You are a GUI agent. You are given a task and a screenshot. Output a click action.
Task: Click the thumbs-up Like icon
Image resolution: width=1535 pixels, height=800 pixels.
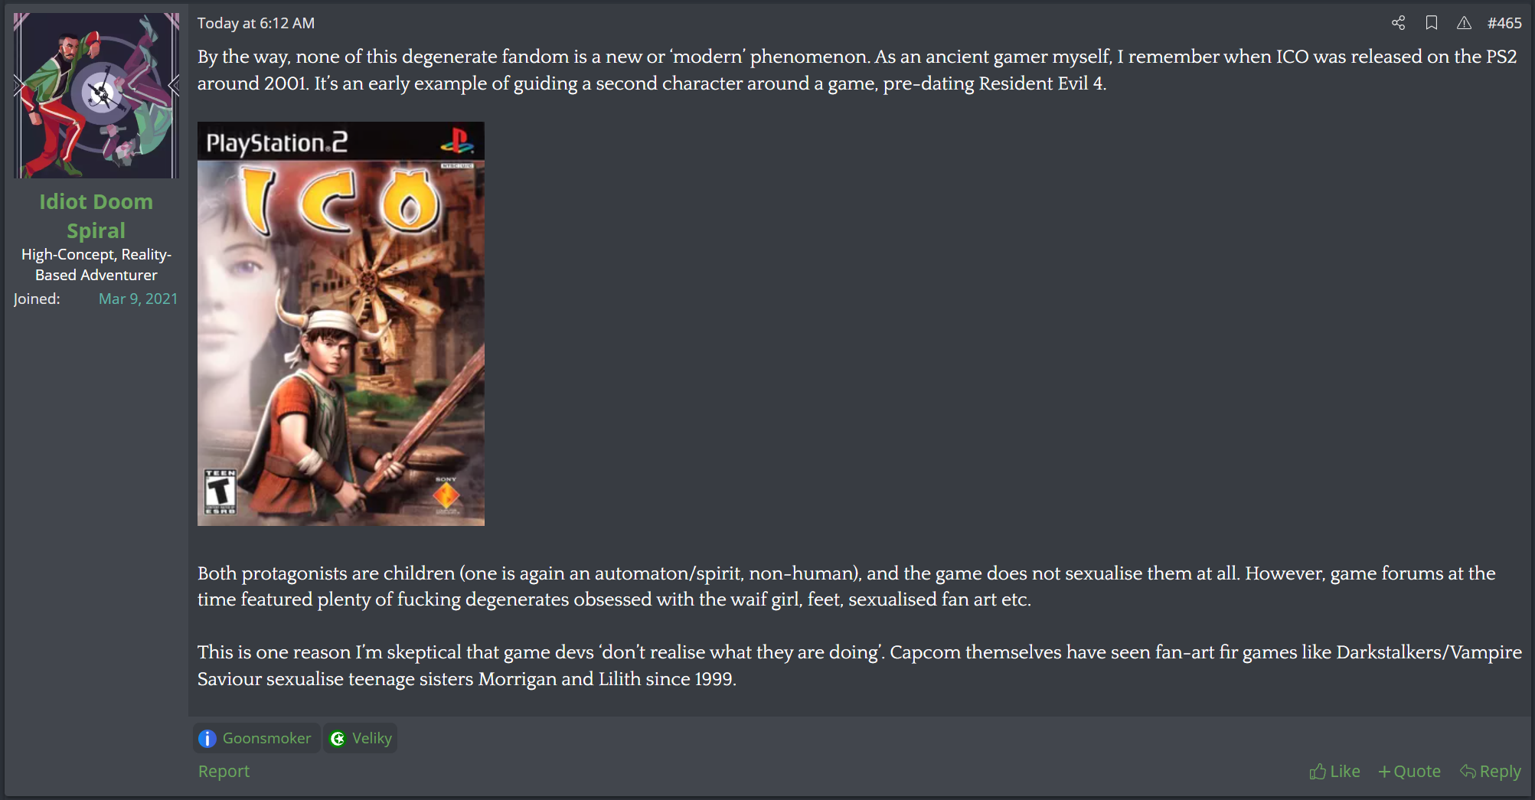(1318, 771)
